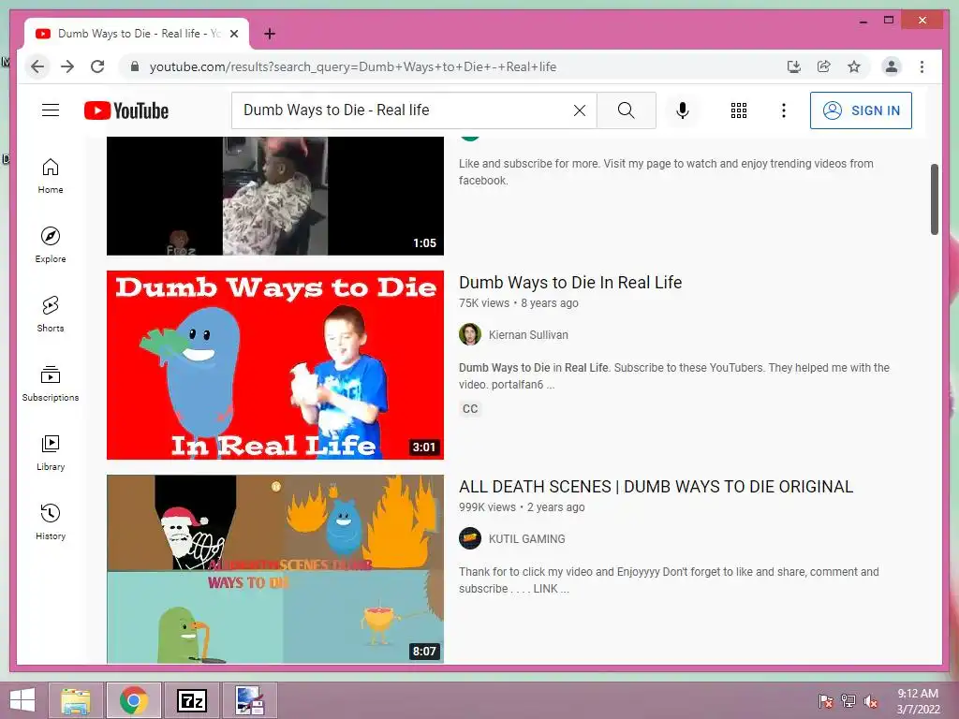Run search with the magnifier button

[626, 110]
